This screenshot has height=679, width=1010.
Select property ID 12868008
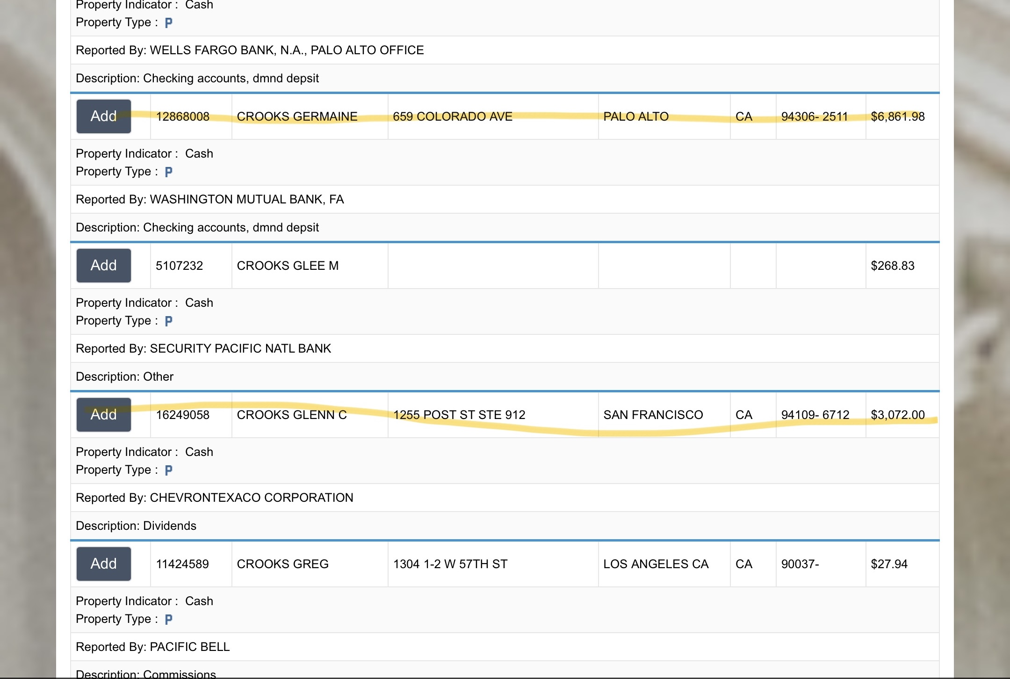tap(183, 116)
